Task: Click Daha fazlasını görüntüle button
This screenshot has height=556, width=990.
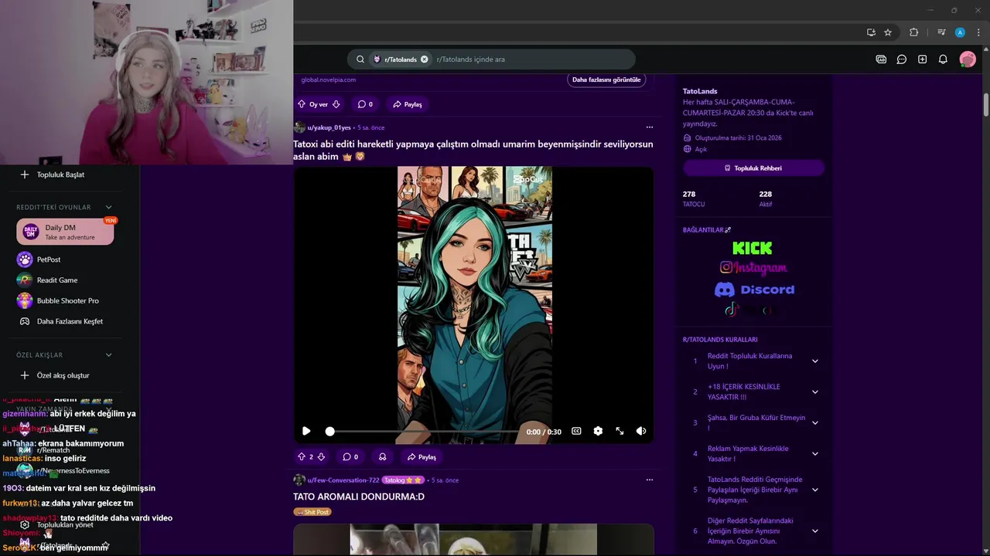Action: point(606,80)
